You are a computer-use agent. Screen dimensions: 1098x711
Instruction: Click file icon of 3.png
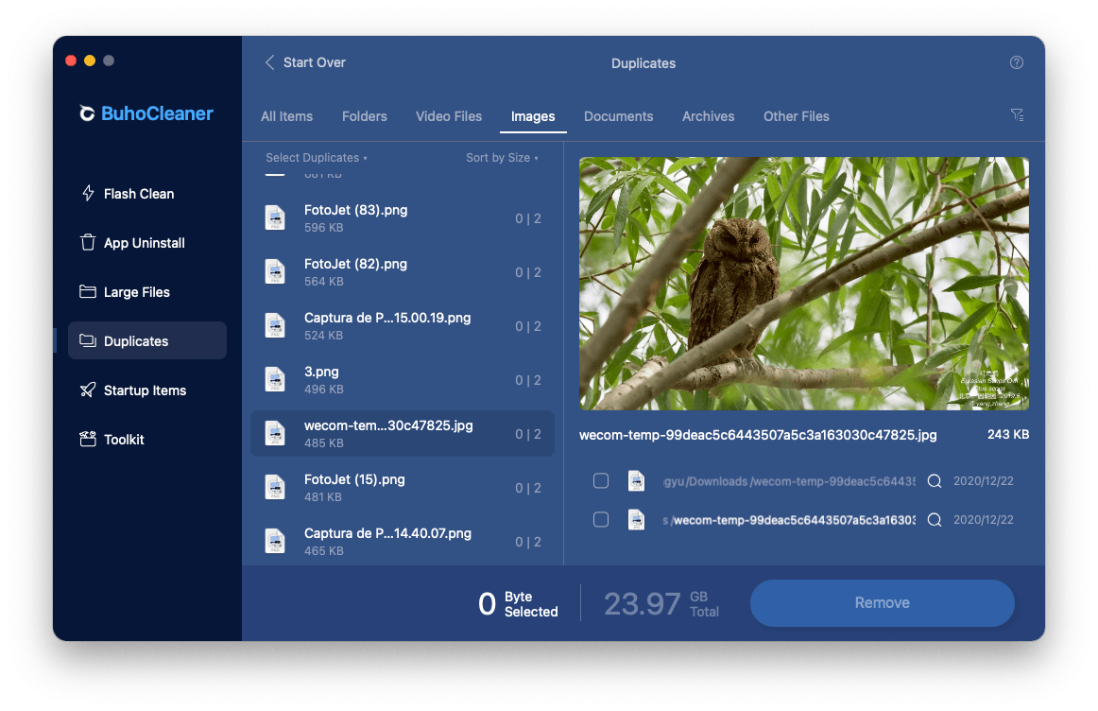click(x=275, y=380)
